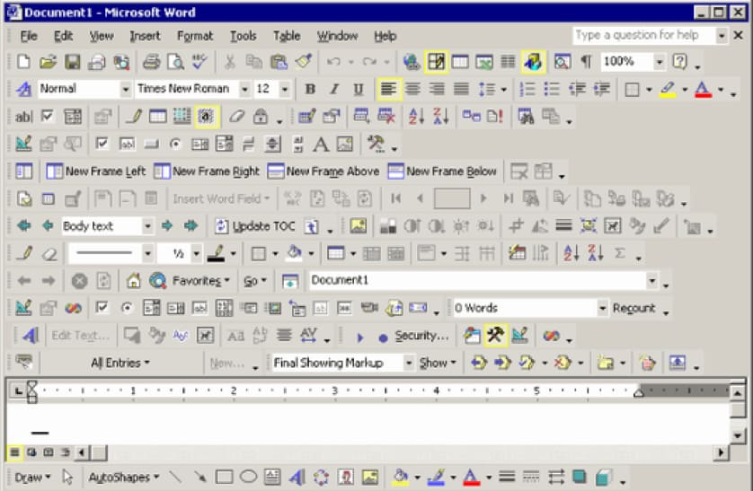Click the Search the Web icon

[x=157, y=280]
